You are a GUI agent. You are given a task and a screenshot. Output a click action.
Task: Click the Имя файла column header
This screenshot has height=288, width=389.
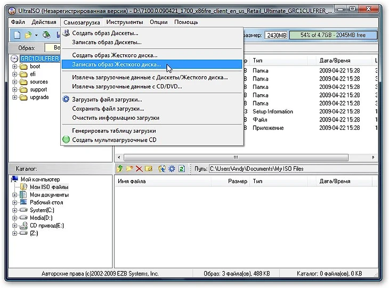tap(132, 182)
